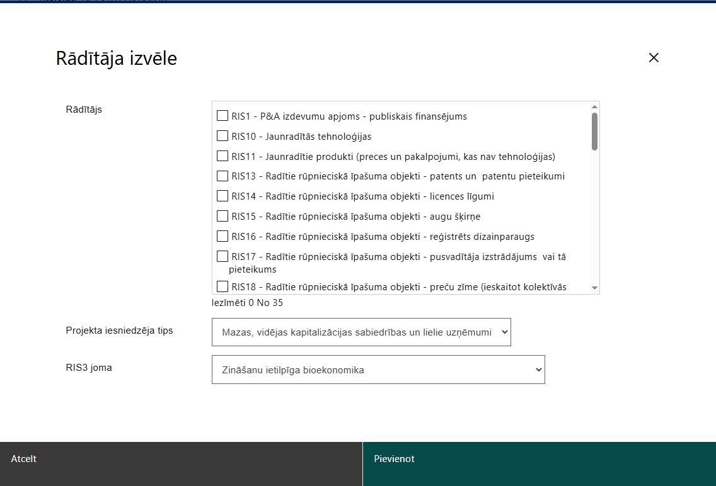Click RIS14 licences līgumi label text

click(x=362, y=196)
